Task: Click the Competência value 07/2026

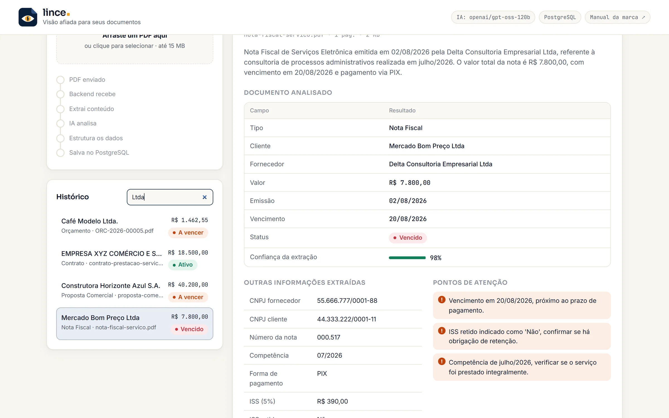Action: [x=329, y=355]
